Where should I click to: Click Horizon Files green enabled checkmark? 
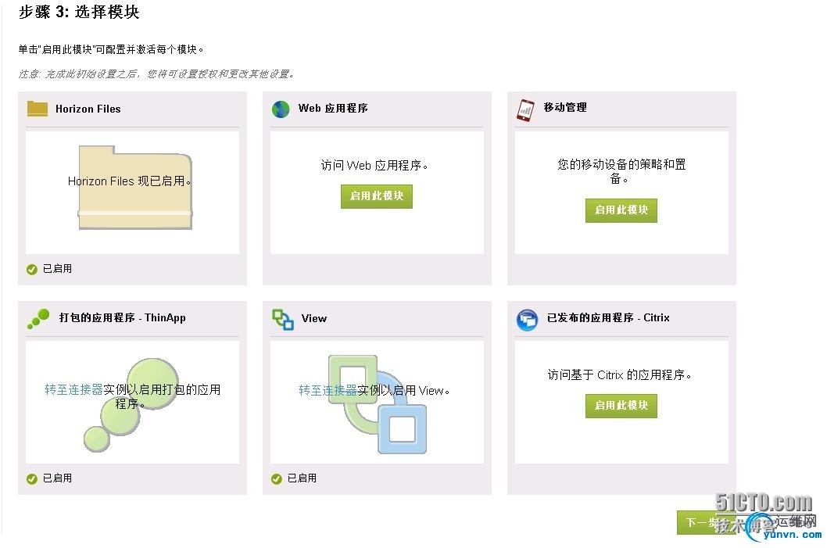[x=32, y=269]
